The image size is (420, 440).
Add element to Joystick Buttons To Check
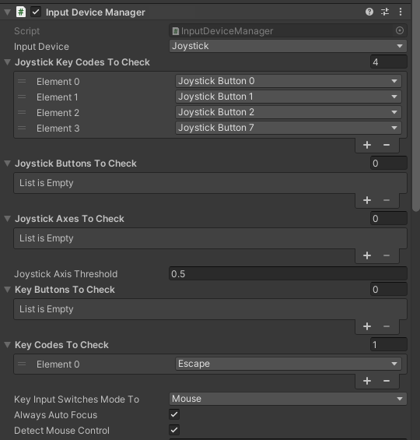(367, 200)
